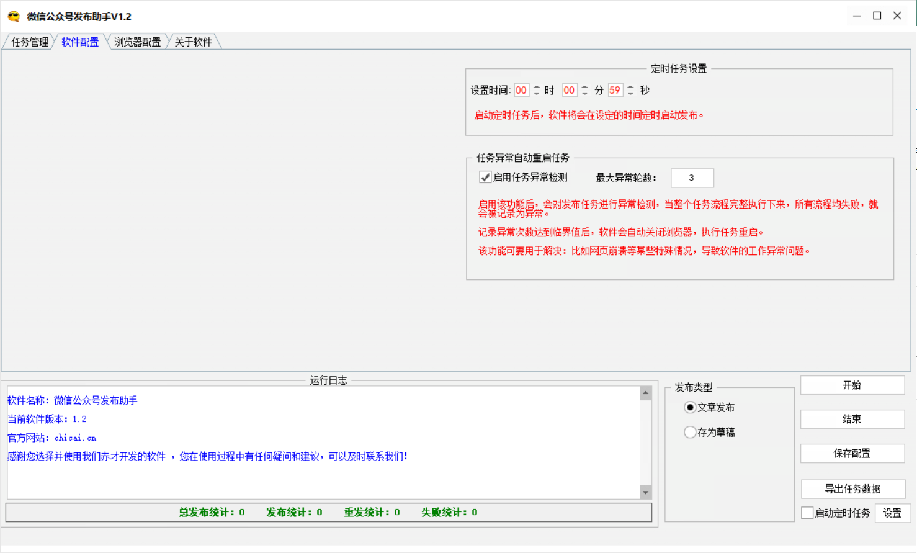Image resolution: width=917 pixels, height=553 pixels.
Task: Click the 设置 button
Action: (x=893, y=513)
